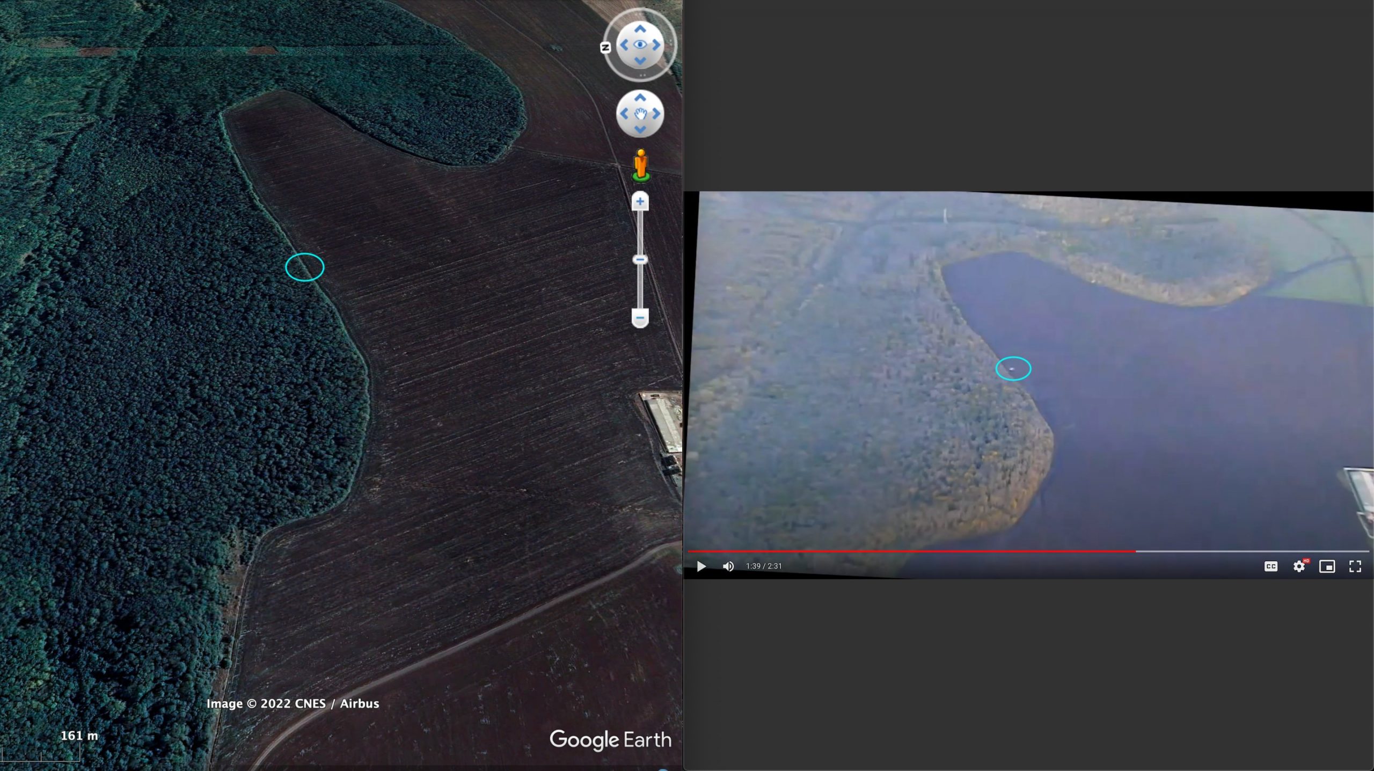Click the look-down arrow on the eye joystick
The width and height of the screenshot is (1374, 771).
640,61
